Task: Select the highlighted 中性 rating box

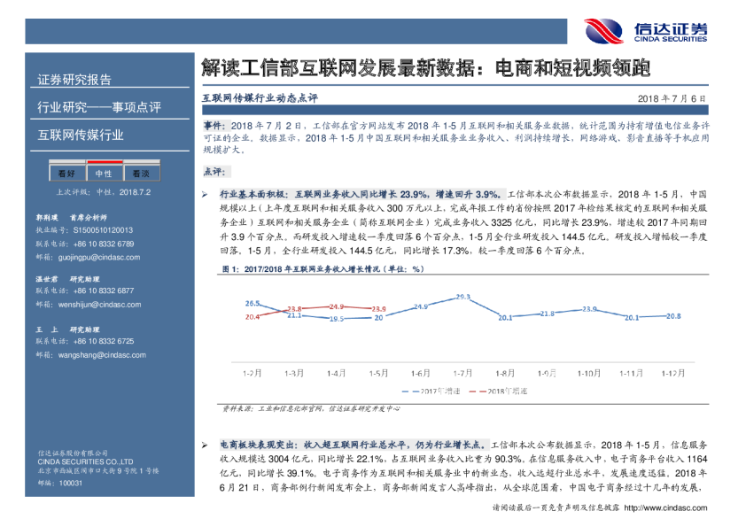Action: [x=104, y=173]
